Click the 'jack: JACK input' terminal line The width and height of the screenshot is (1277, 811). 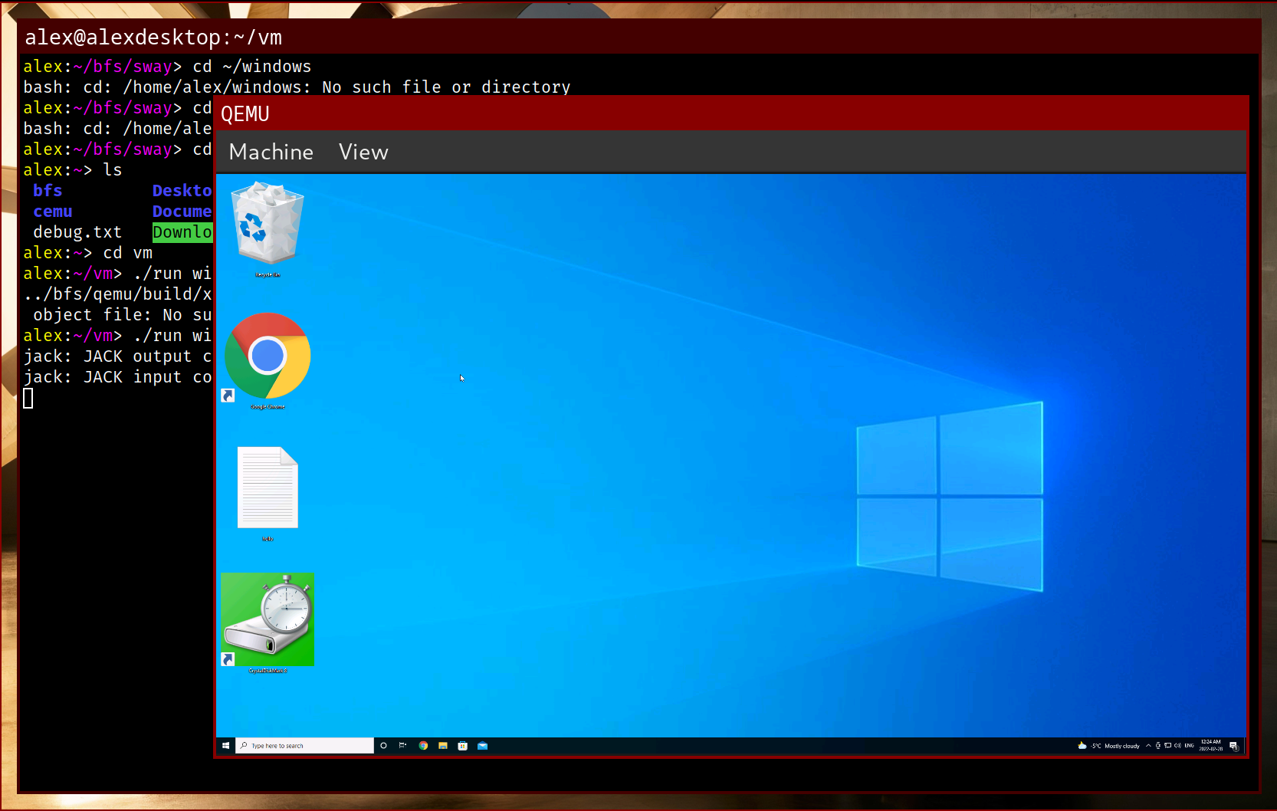[118, 377]
